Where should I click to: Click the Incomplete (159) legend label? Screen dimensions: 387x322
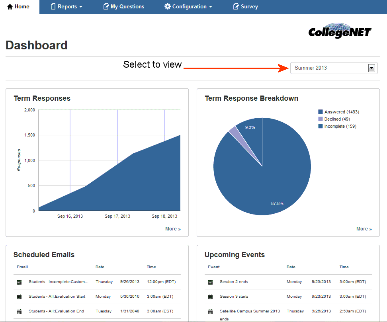tap(340, 126)
